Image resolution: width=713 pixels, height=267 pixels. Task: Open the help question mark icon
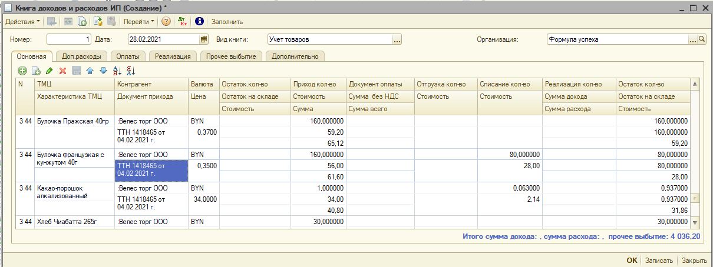[x=166, y=22]
